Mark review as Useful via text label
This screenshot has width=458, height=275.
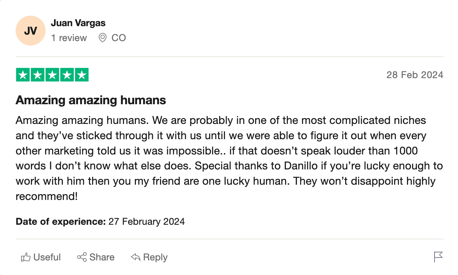point(47,257)
